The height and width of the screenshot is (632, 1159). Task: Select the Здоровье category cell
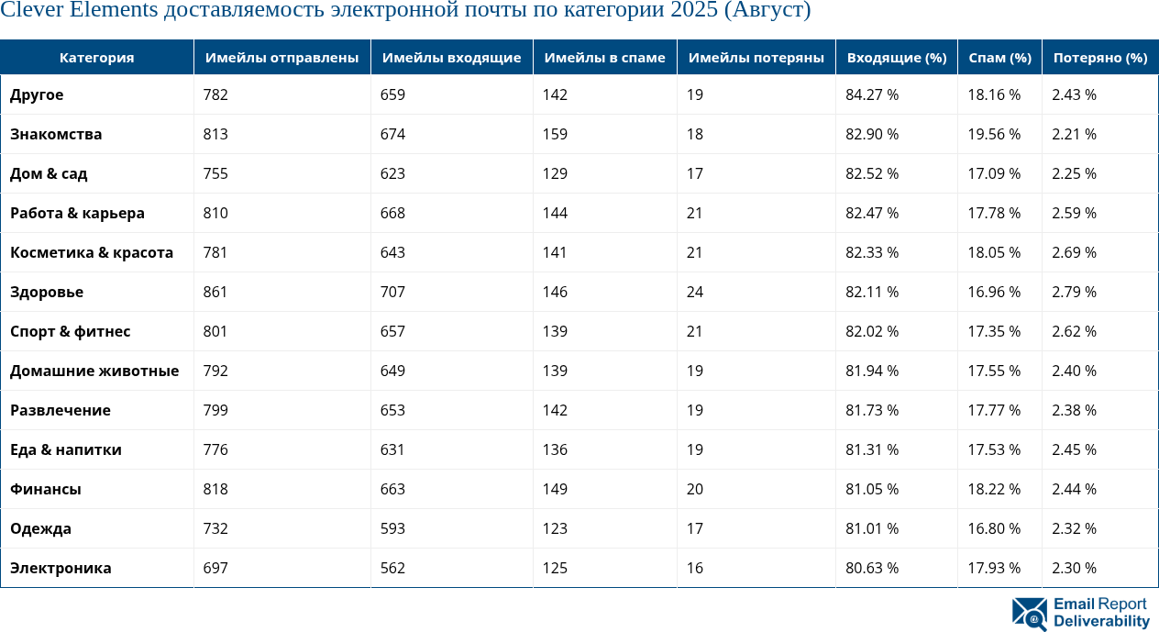pos(47,292)
